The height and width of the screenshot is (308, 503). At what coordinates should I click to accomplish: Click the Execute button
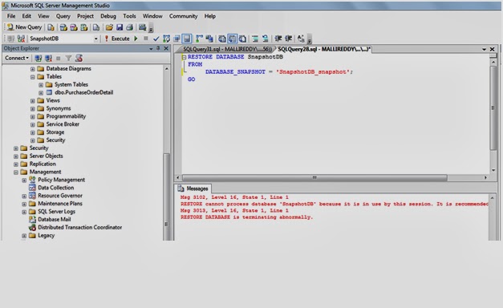pyautogui.click(x=117, y=38)
